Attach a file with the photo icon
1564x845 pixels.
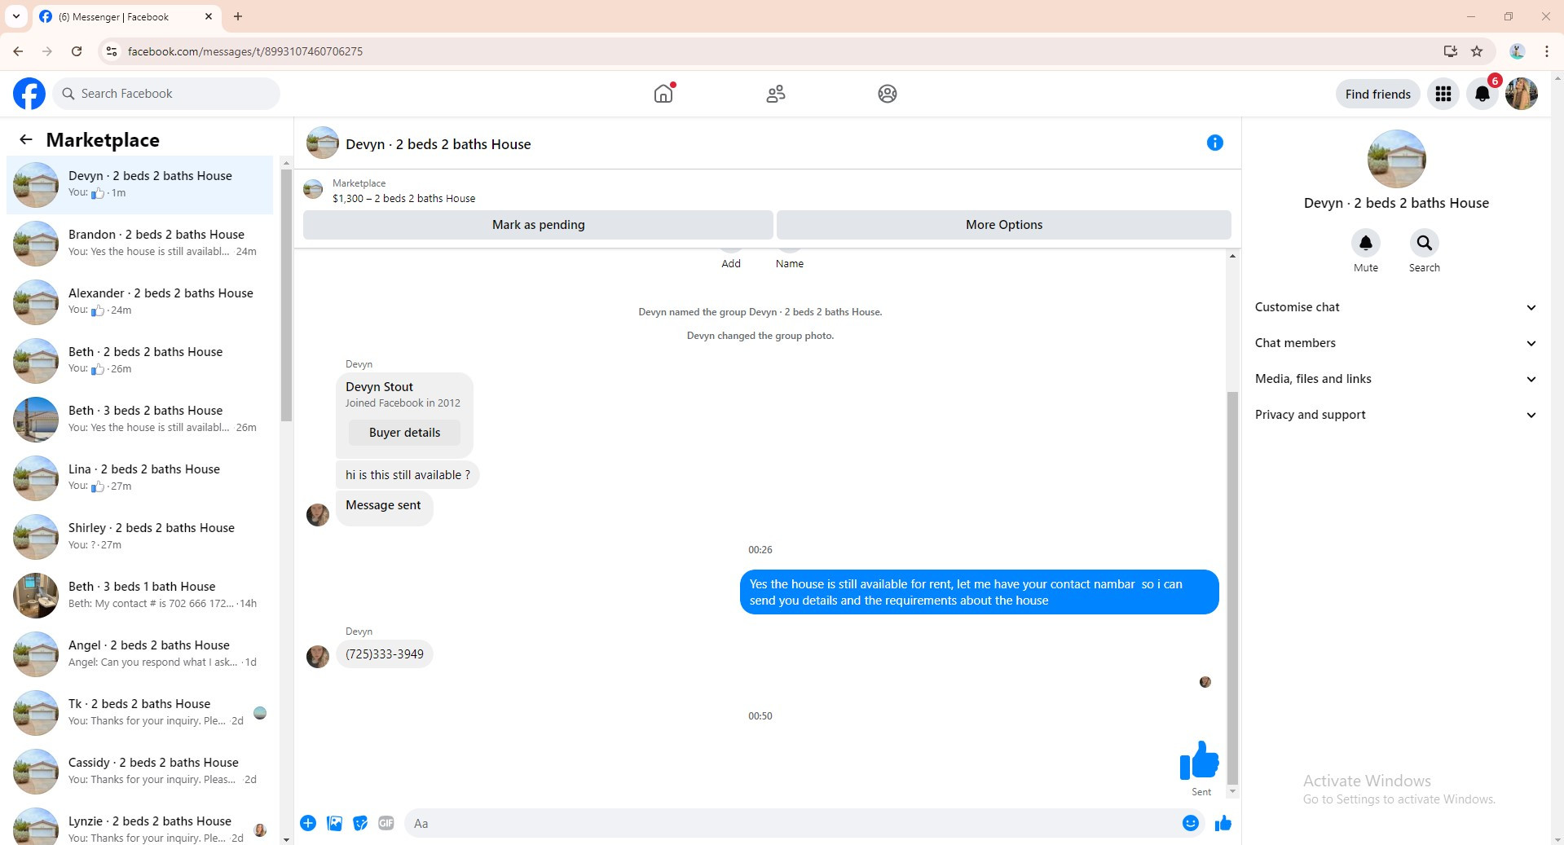point(334,823)
